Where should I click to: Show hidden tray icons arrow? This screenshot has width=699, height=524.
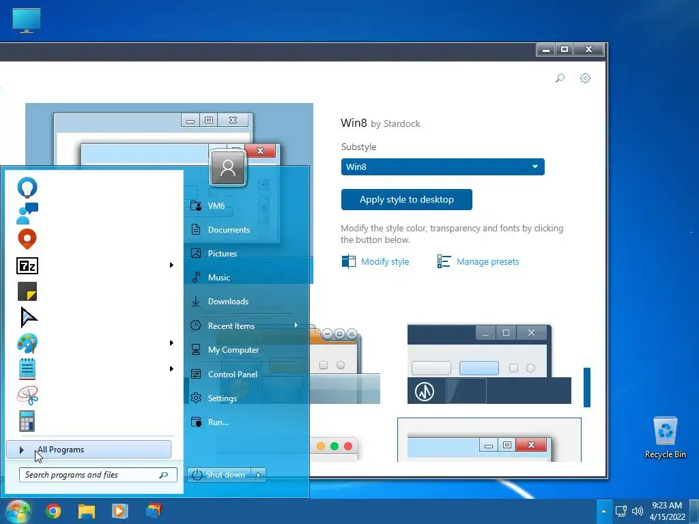[603, 511]
